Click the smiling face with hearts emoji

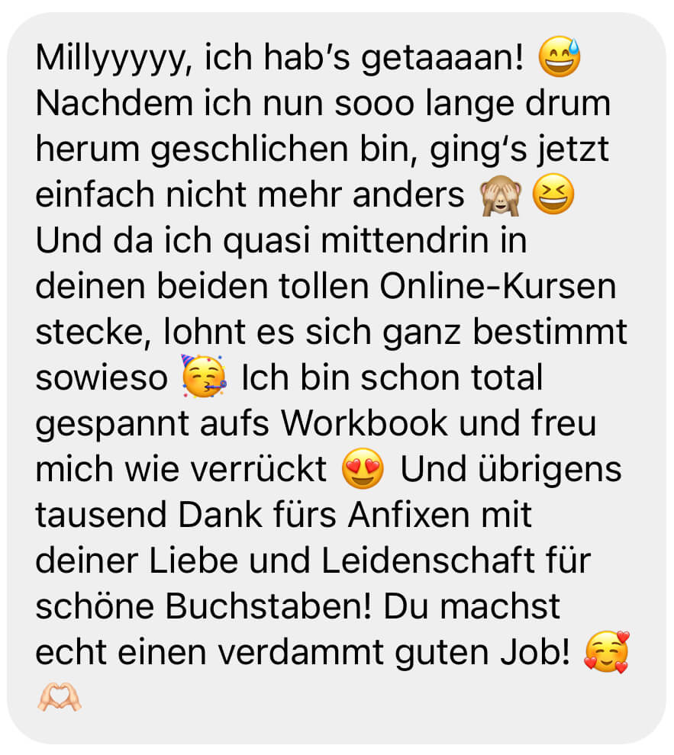coord(607,651)
